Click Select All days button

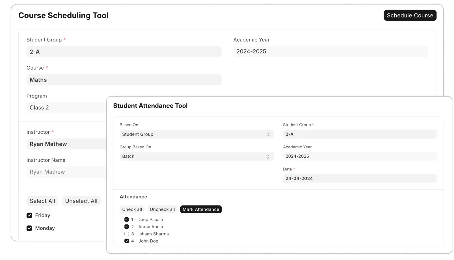point(42,201)
